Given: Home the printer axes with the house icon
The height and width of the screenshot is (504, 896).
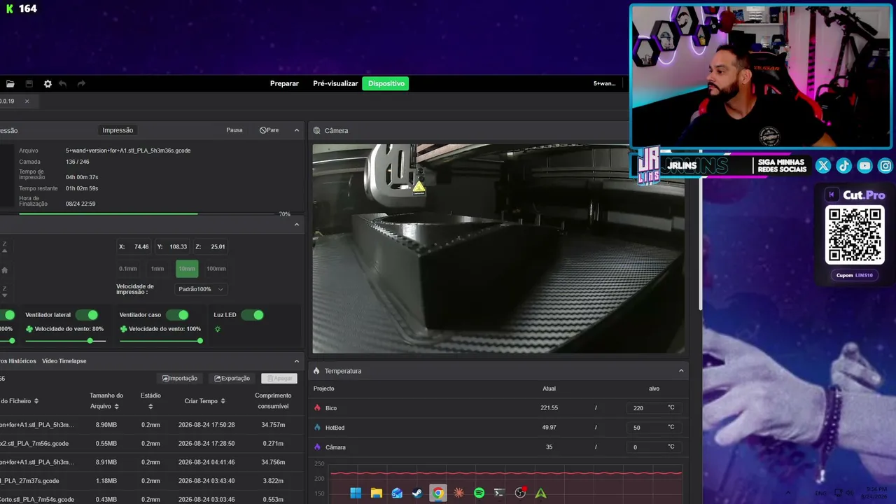Looking at the screenshot, I should coord(5,269).
